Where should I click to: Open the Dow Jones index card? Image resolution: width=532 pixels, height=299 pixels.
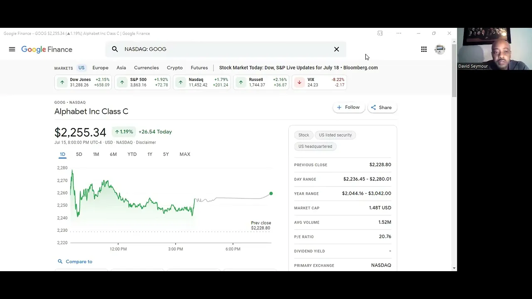pyautogui.click(x=83, y=82)
